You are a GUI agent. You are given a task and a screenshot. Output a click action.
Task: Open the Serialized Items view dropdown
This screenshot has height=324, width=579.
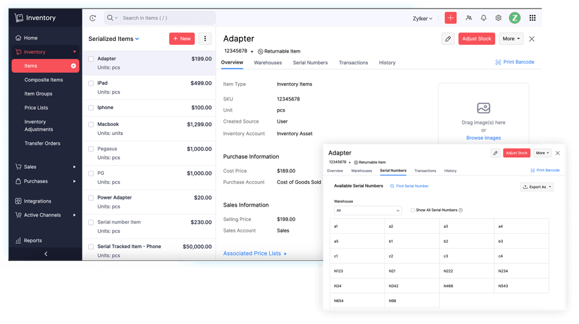click(x=114, y=39)
